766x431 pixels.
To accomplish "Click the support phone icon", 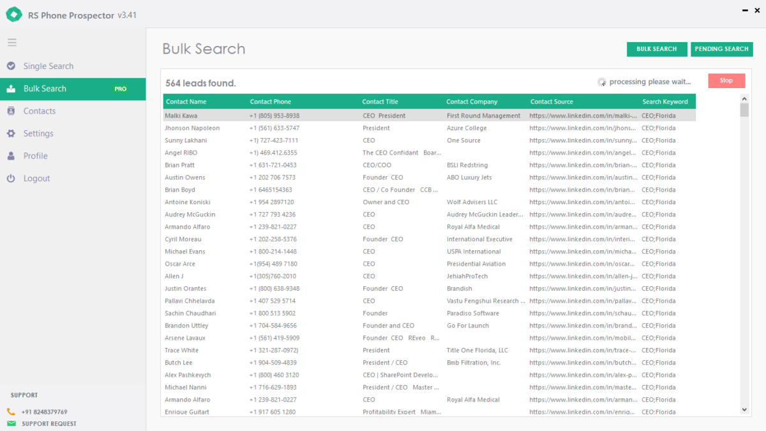I will pos(11,412).
